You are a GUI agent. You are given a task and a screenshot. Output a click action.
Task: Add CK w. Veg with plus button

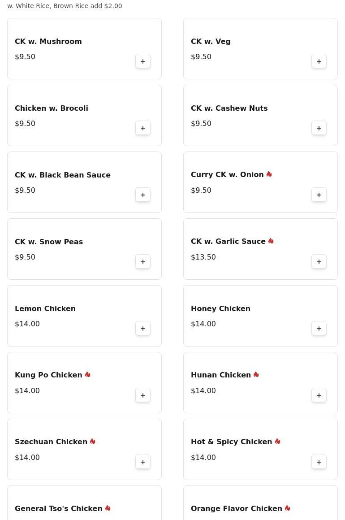click(x=319, y=61)
